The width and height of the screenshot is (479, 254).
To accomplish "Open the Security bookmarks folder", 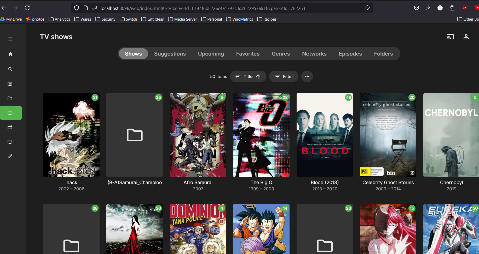I will point(105,19).
